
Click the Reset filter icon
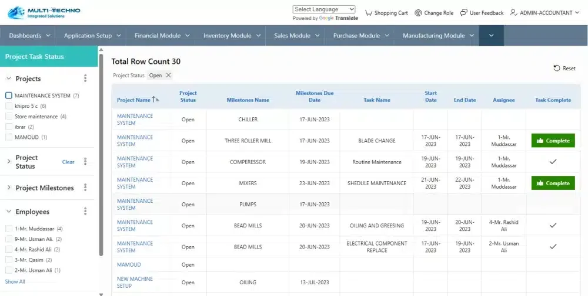557,69
